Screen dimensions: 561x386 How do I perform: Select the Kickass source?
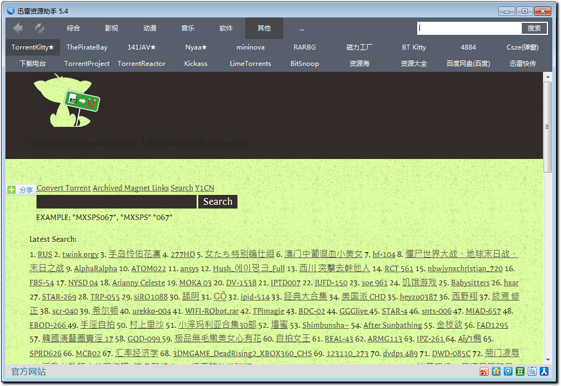point(196,64)
